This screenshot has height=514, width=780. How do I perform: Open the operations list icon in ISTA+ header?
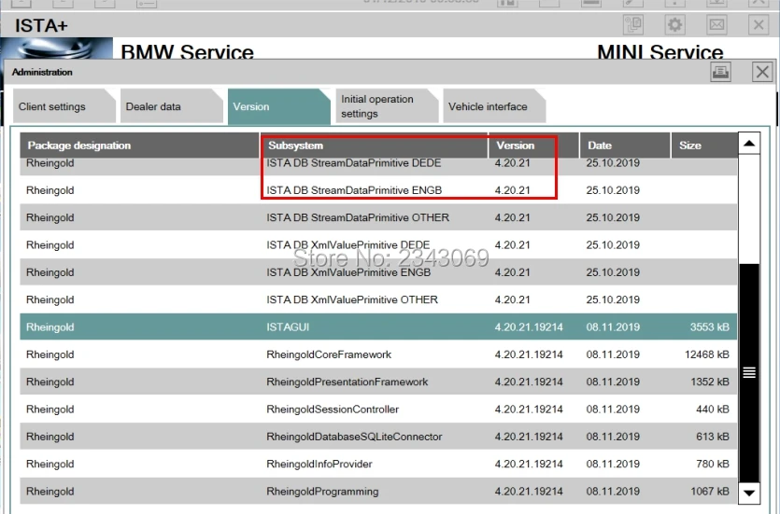633,24
